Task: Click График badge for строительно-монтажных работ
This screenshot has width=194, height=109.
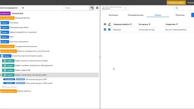Action: tap(8, 75)
